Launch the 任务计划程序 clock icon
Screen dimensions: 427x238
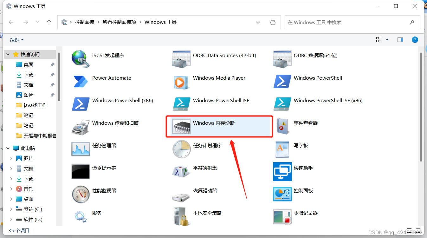182,149
